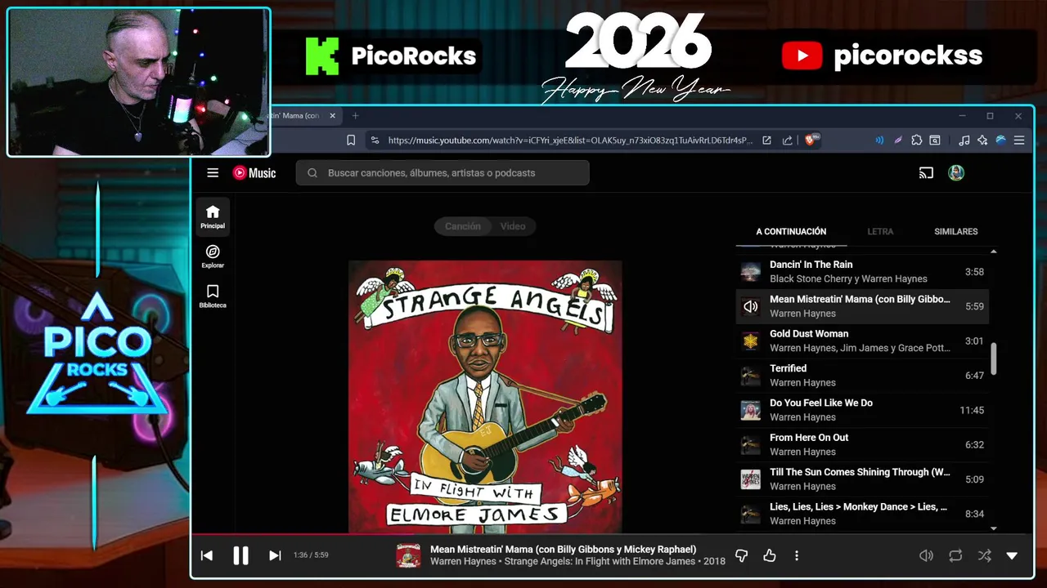The height and width of the screenshot is (588, 1047).
Task: Click the bookmark icon in the address bar
Action: pos(351,140)
